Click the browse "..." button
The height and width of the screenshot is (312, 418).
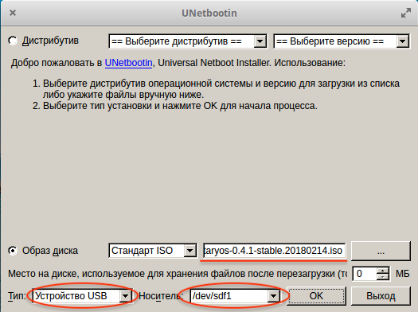[x=381, y=251]
